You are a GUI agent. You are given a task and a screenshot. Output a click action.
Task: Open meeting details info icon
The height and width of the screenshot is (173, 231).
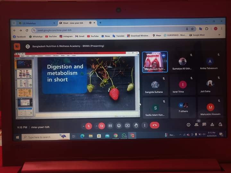pyautogui.click(x=189, y=125)
